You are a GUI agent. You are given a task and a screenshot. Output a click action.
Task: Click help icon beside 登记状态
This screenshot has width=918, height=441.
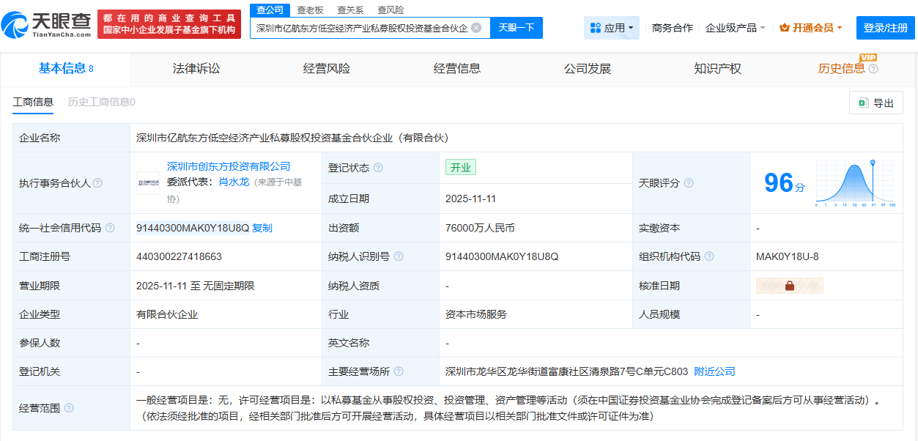(378, 168)
